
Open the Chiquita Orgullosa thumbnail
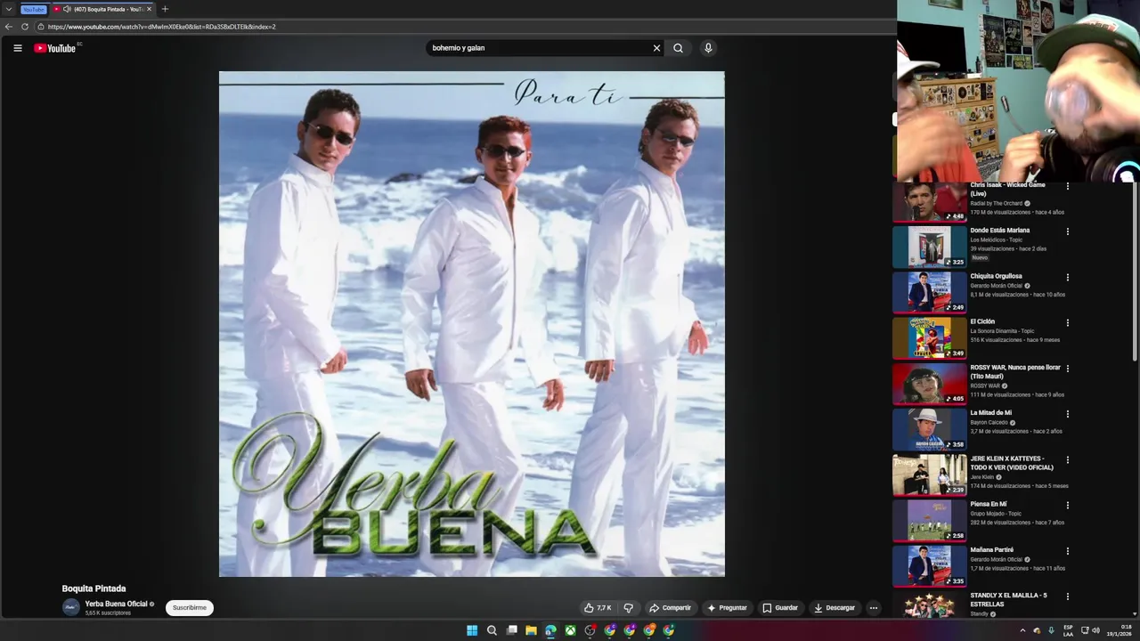[930, 292]
